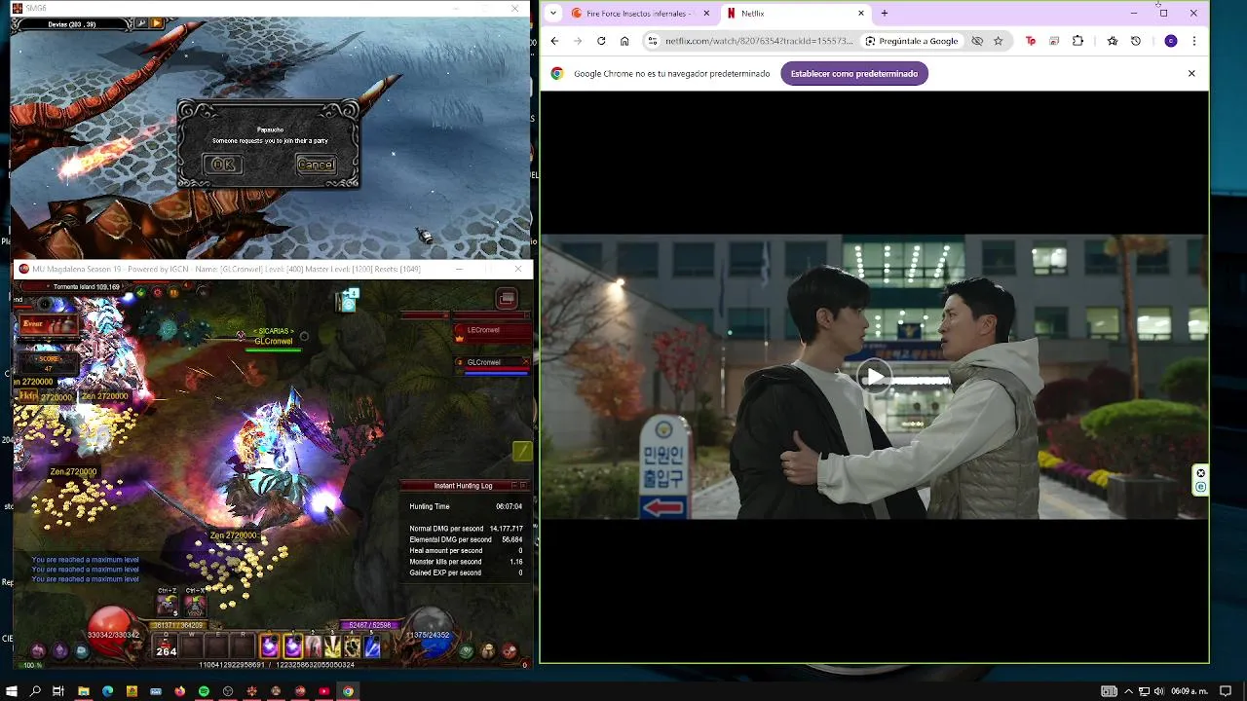Image resolution: width=1247 pixels, height=701 pixels.
Task: Open Windows Start menu
Action: coord(12,691)
